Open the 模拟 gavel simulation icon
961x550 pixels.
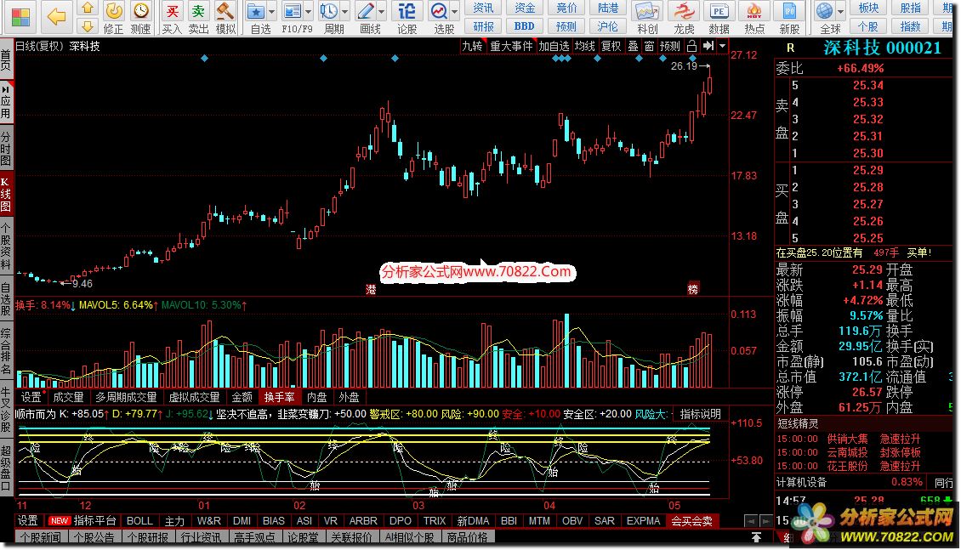(x=225, y=10)
